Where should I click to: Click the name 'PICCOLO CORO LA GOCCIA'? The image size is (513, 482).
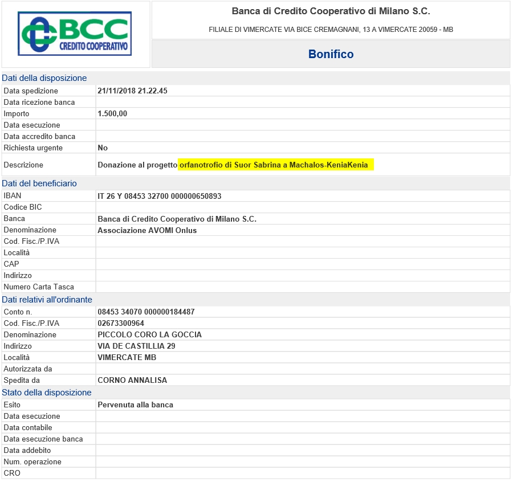click(149, 335)
